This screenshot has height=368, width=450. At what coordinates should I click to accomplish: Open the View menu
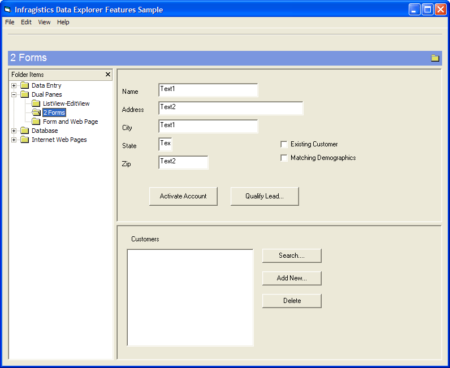[44, 22]
